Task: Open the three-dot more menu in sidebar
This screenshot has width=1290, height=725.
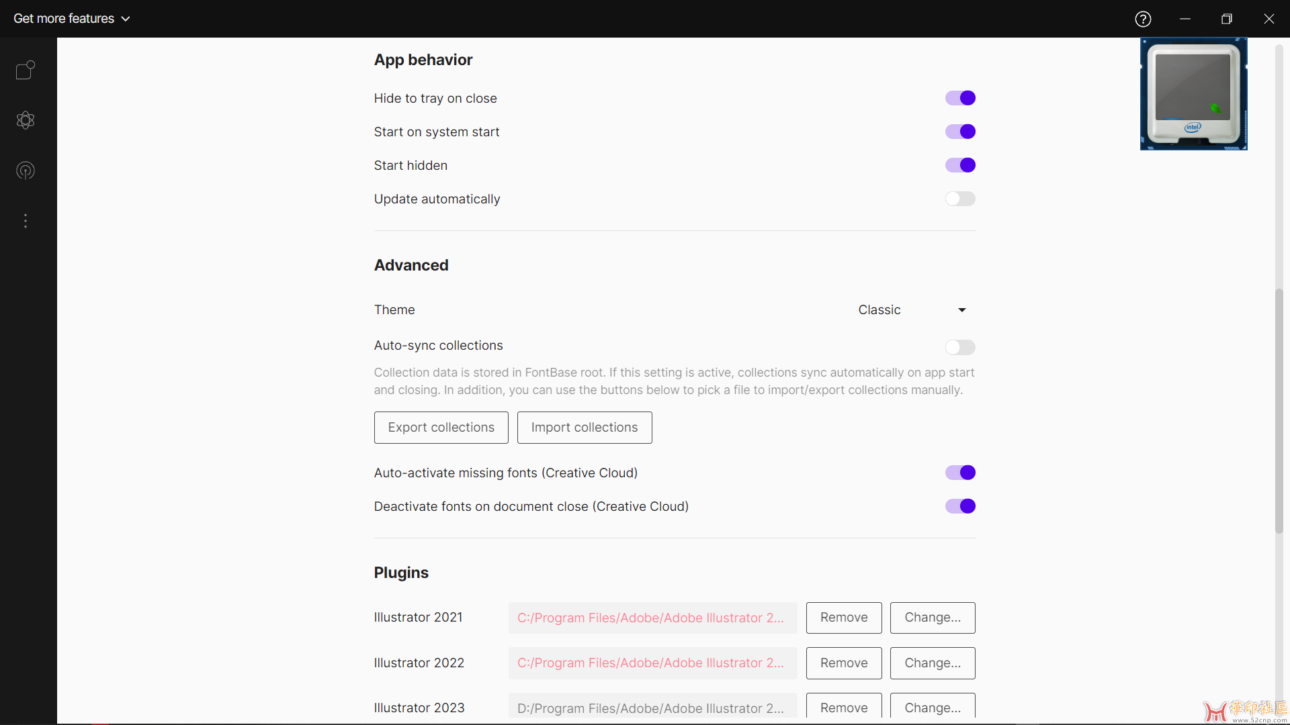Action: (x=26, y=221)
